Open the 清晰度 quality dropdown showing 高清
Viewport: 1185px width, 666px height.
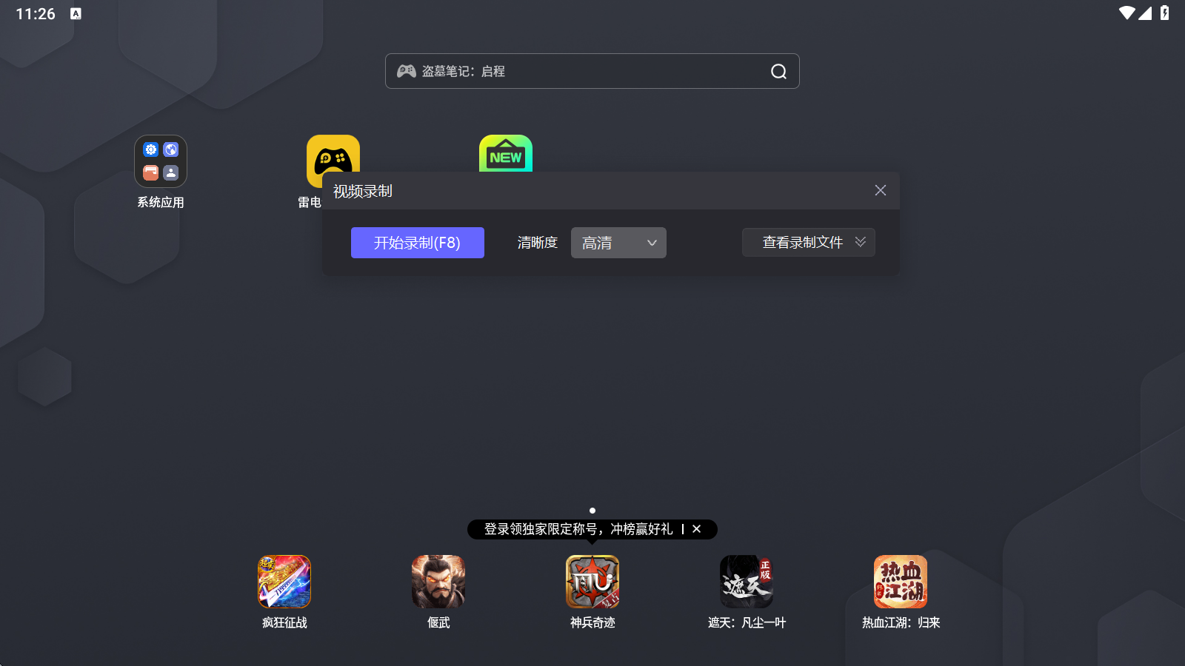click(618, 242)
